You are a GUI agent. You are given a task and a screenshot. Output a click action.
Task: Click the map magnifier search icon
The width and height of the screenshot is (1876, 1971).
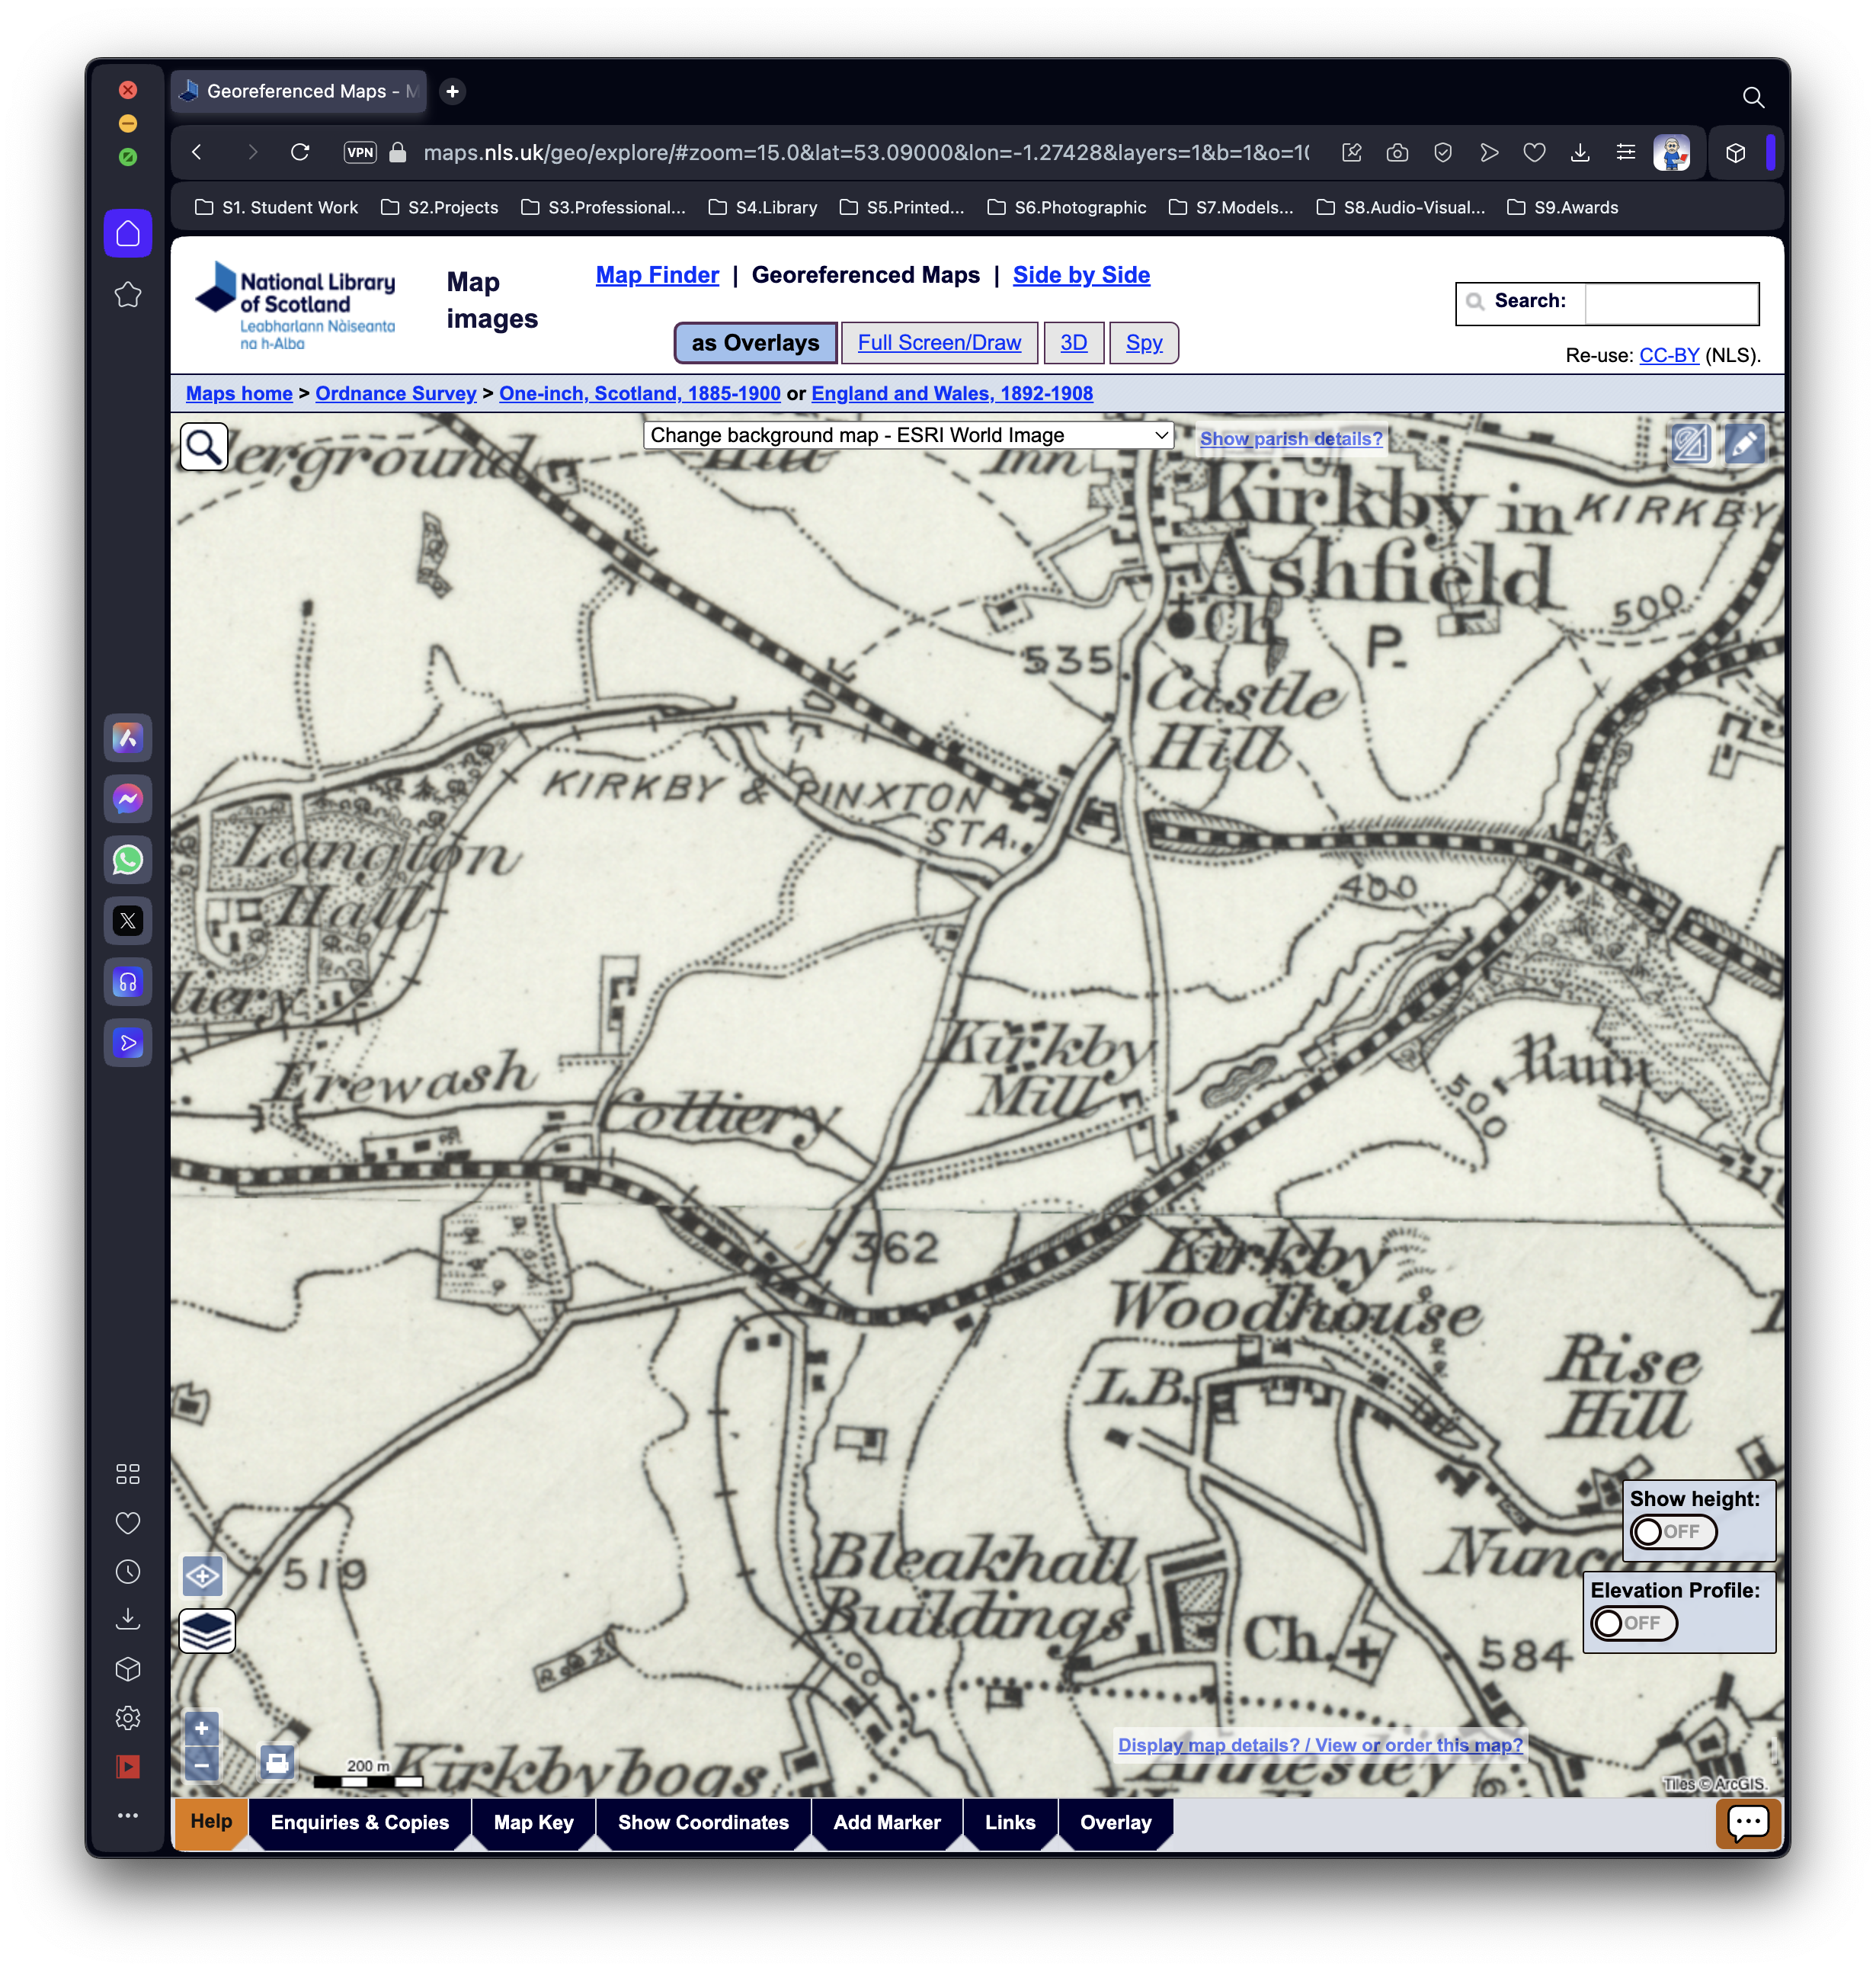point(204,447)
